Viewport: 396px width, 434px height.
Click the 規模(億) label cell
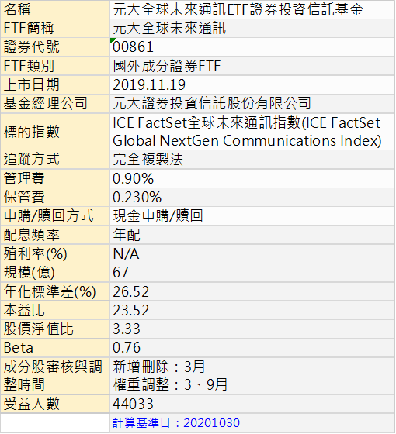[x=55, y=272]
